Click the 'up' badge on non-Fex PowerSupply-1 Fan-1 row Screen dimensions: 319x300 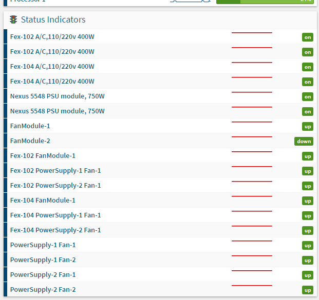tap(308, 245)
